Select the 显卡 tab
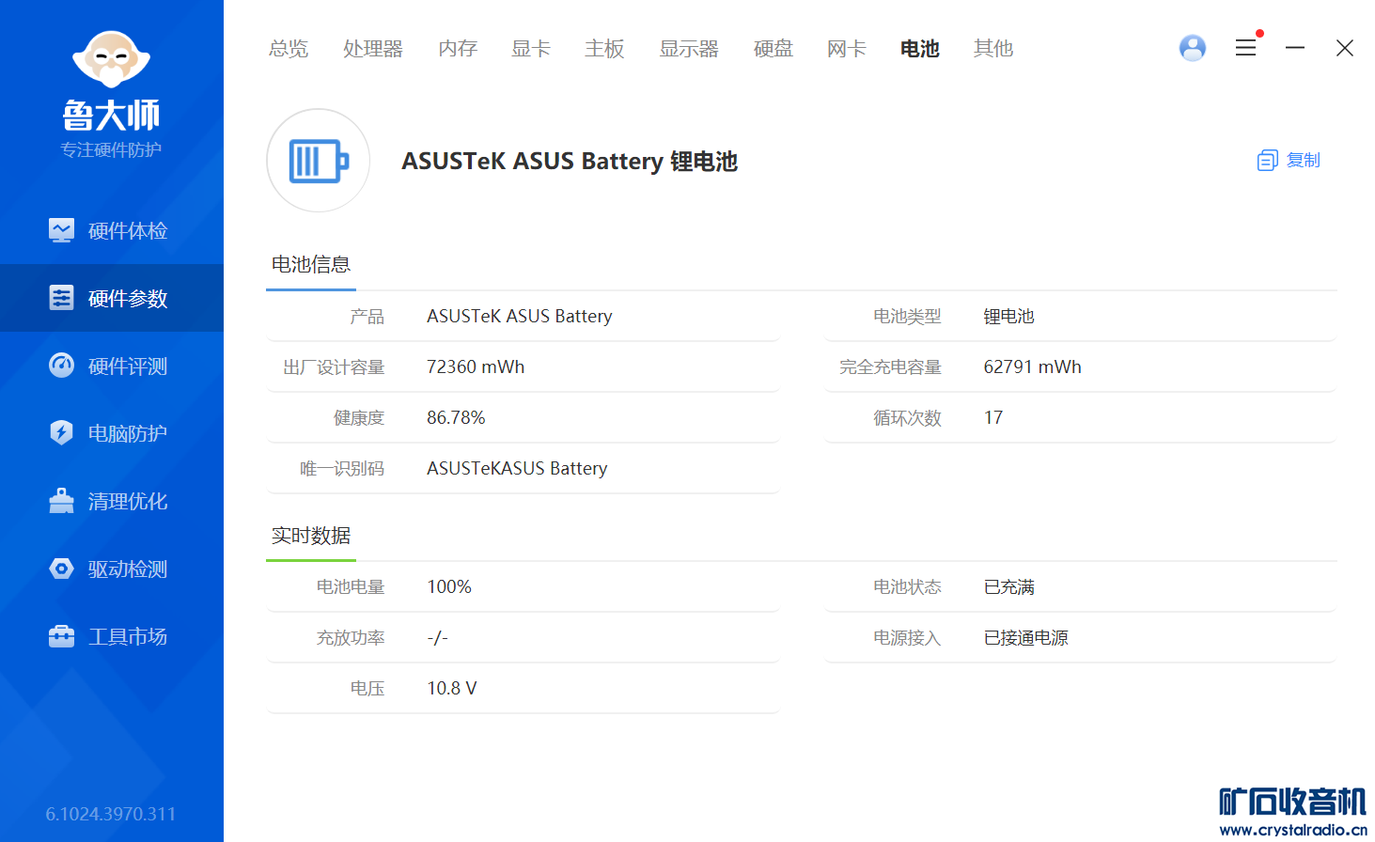The height and width of the screenshot is (842, 1375). coord(531,49)
